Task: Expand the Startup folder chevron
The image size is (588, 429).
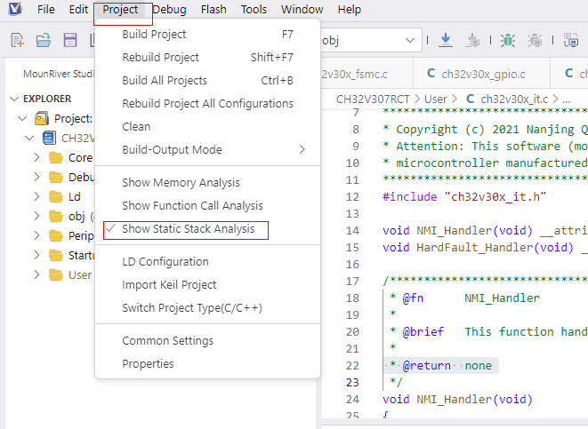Action: [36, 255]
